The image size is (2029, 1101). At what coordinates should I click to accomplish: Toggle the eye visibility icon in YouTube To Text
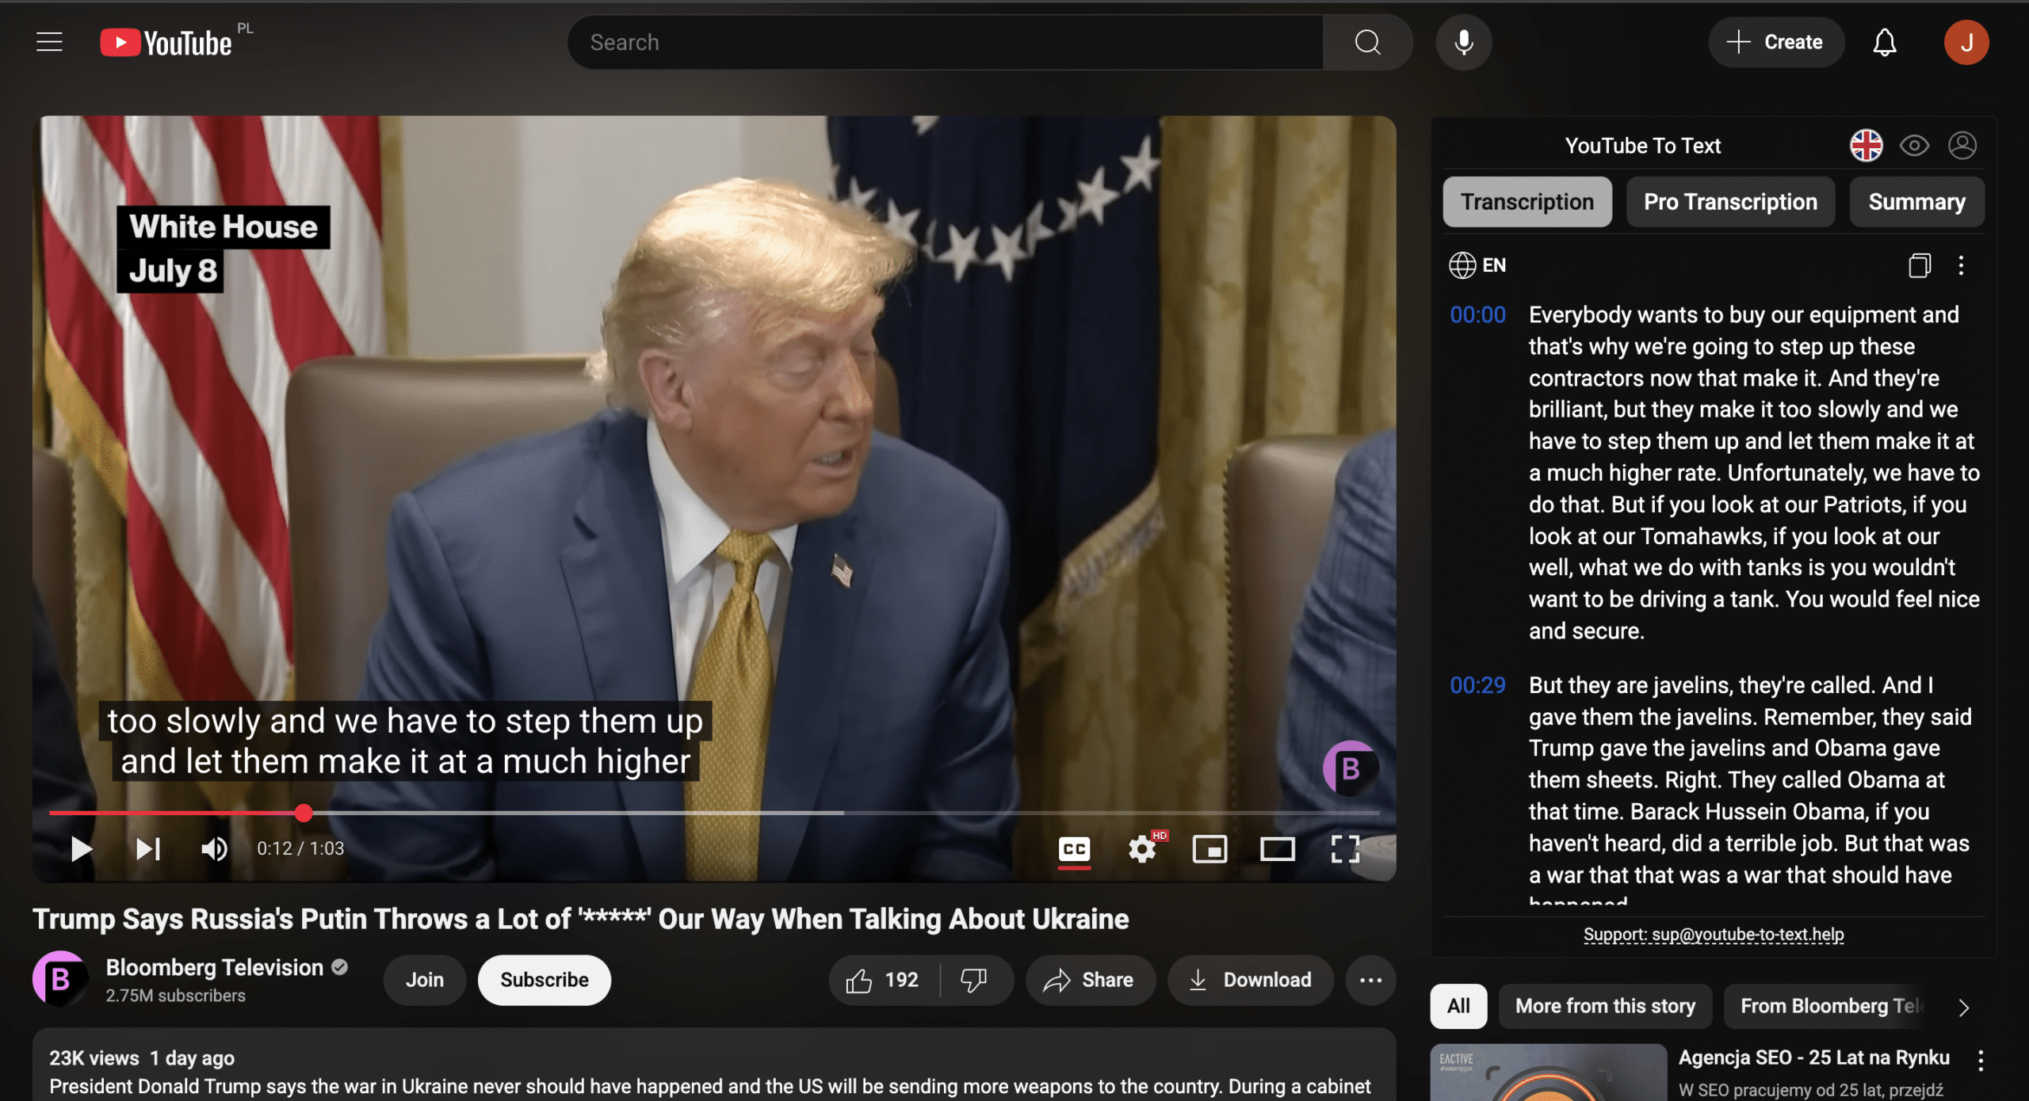pyautogui.click(x=1914, y=145)
